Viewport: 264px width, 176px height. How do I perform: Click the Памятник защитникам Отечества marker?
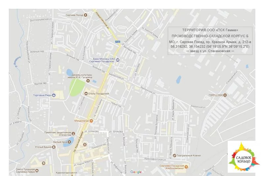click(x=73, y=133)
